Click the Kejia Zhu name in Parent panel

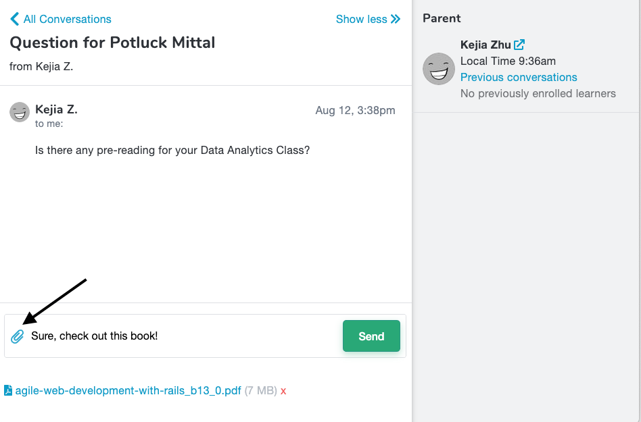[x=485, y=45]
